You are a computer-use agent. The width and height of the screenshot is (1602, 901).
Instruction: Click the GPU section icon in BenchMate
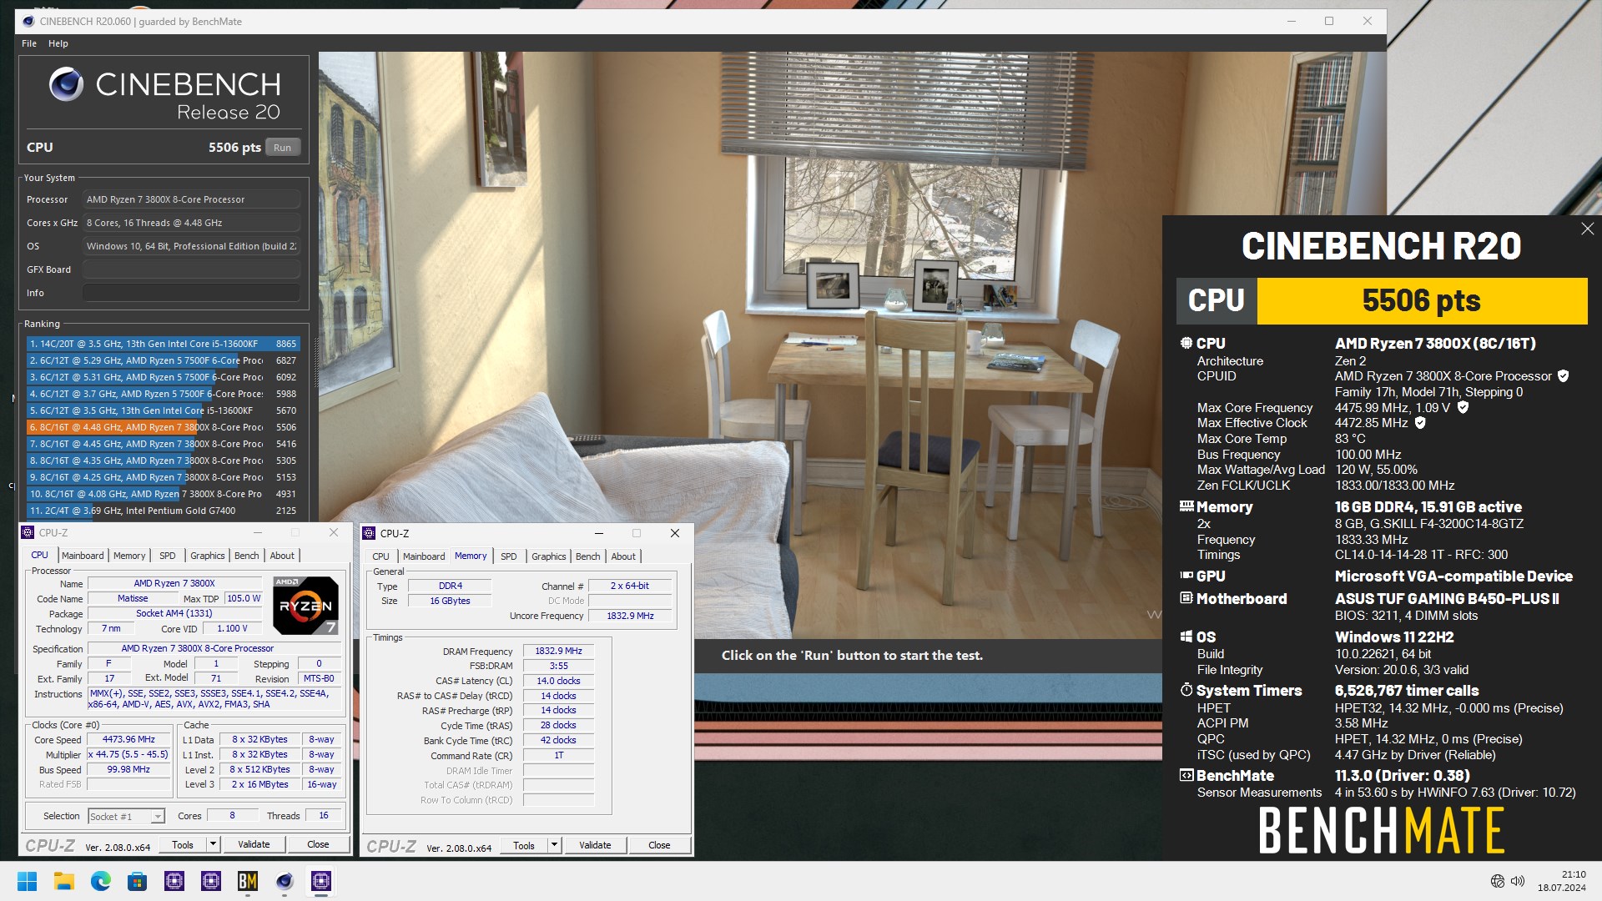tap(1186, 576)
